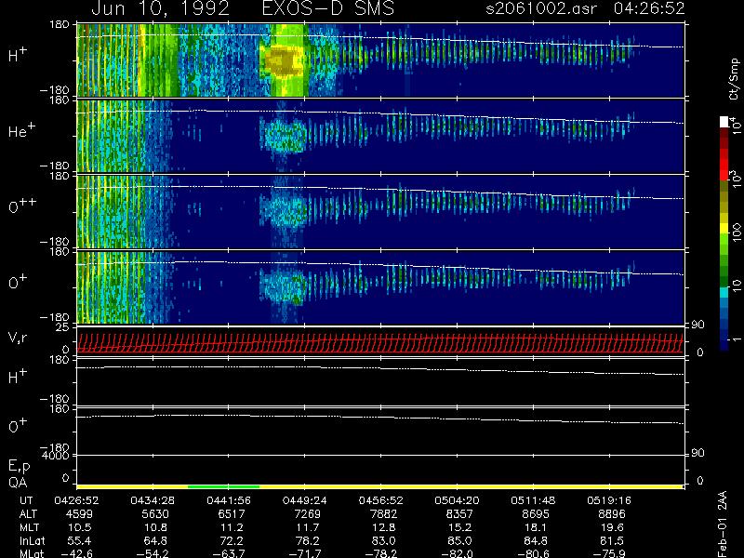Click the 'QA' row label

tap(18, 483)
